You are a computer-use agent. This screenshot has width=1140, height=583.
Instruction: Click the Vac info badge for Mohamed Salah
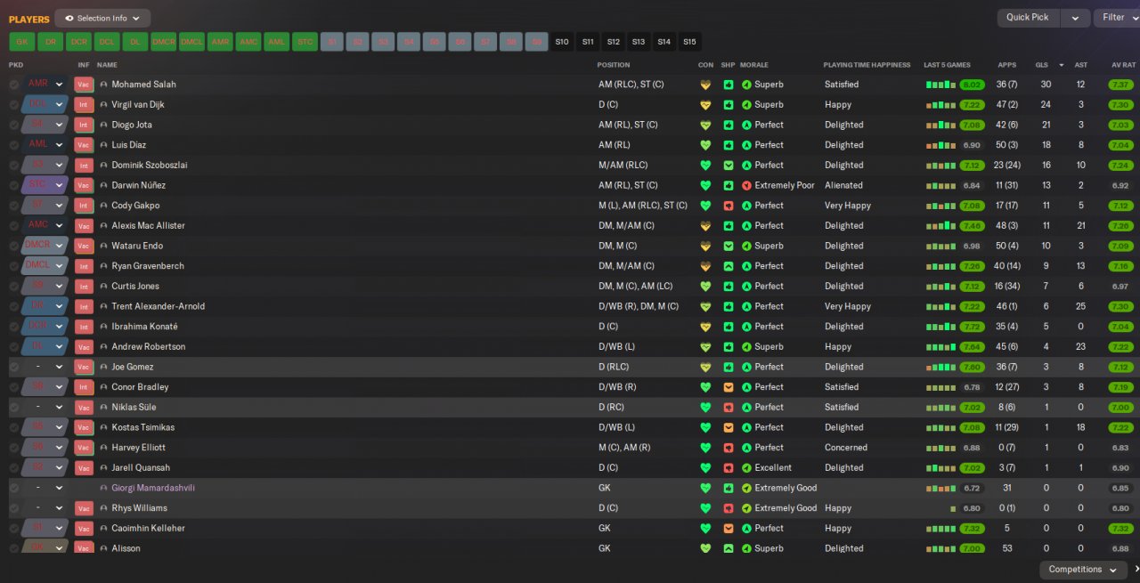84,85
